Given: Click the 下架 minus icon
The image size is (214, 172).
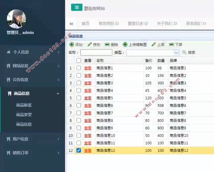Looking at the screenshot, I should [x=171, y=45].
